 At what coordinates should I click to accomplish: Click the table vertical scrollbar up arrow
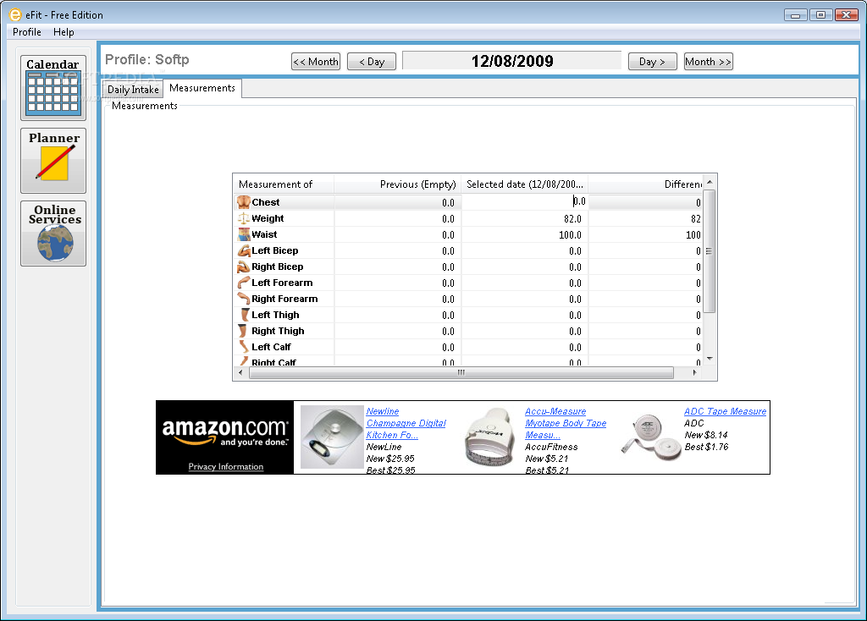pos(710,182)
